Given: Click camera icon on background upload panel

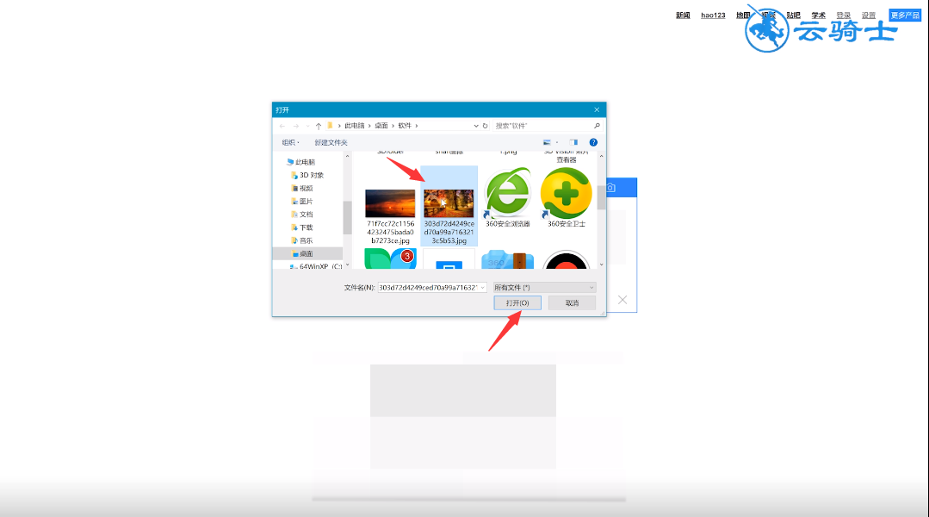Looking at the screenshot, I should pyautogui.click(x=610, y=187).
